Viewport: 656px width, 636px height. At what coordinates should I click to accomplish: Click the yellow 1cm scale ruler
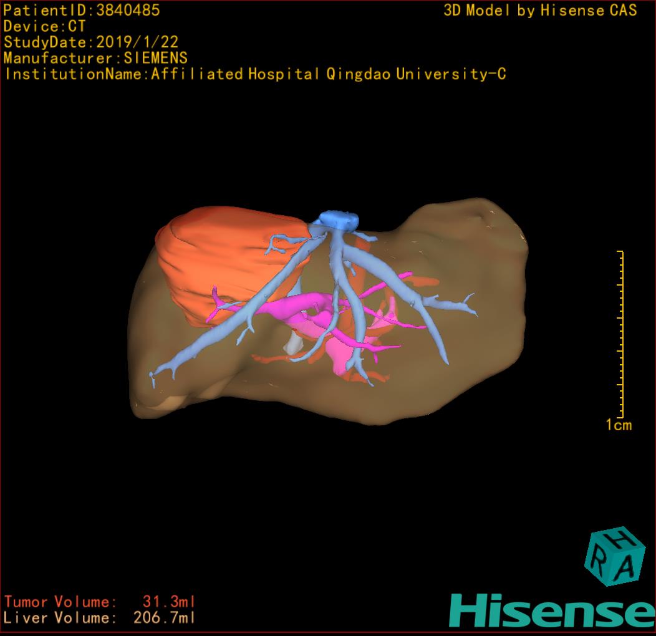click(620, 334)
